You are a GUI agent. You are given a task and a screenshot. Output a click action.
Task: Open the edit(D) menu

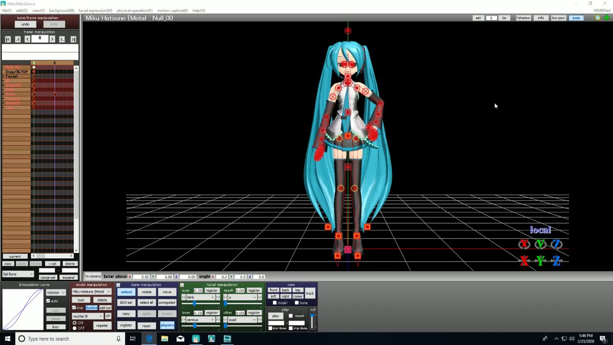[x=22, y=10]
